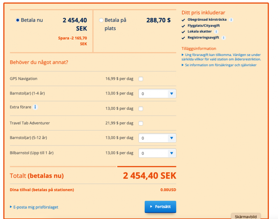Viewport: 278px width, 219px height.
Task: Click info icon next to Obegränsad körsträcka
Action: click(x=231, y=20)
